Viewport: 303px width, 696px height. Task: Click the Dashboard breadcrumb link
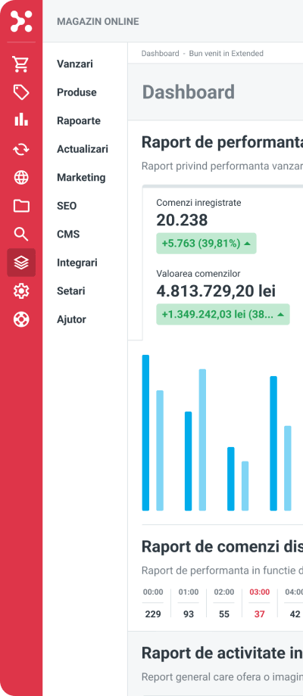160,53
